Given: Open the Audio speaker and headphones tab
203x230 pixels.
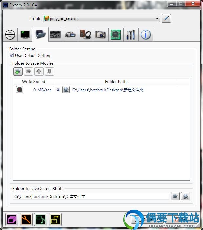Looking at the screenshot, I should (86, 35).
